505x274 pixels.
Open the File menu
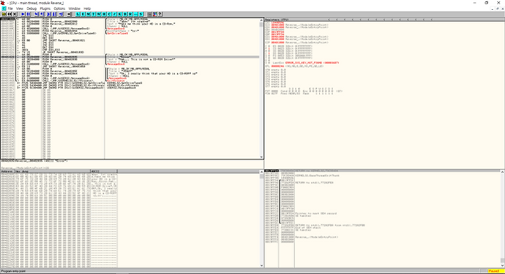(11, 8)
